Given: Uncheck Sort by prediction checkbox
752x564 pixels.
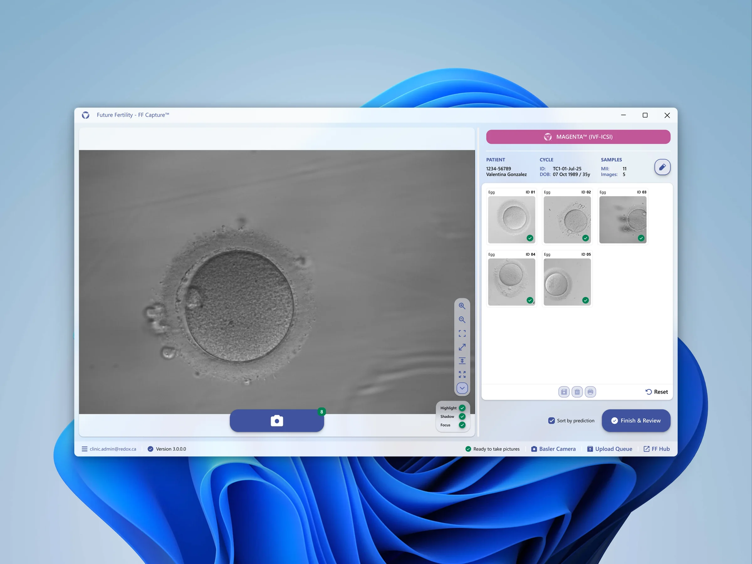Looking at the screenshot, I should (x=551, y=420).
